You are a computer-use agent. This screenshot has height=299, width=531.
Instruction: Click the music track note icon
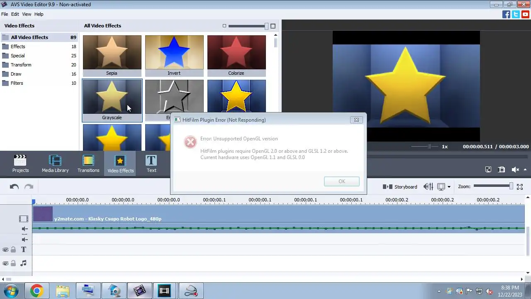24,263
